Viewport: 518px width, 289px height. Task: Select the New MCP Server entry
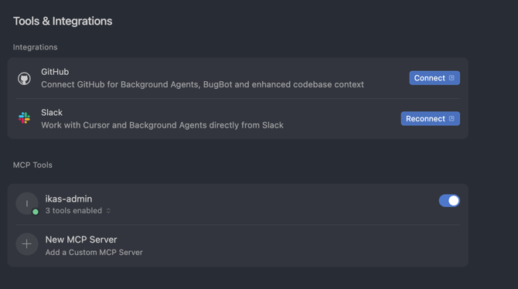238,246
